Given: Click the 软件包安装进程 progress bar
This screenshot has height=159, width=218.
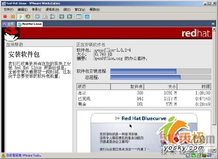Looking at the screenshot, I should pyautogui.click(x=160, y=71).
